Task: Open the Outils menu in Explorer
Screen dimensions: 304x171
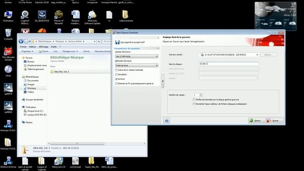Action: click(x=54, y=47)
